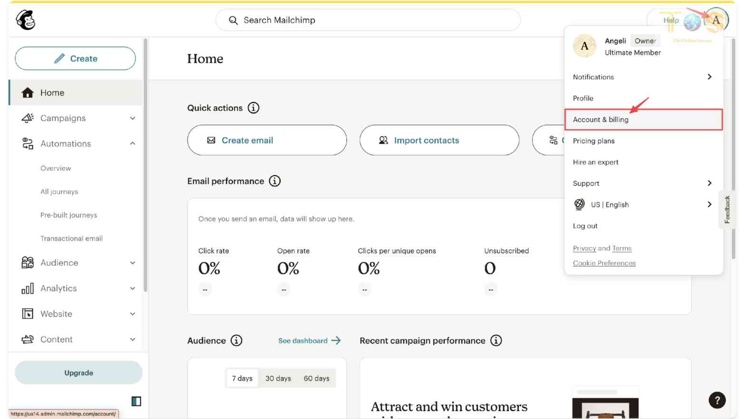745x419 pixels.
Task: Open Pre-built journeys
Action: pyautogui.click(x=69, y=215)
